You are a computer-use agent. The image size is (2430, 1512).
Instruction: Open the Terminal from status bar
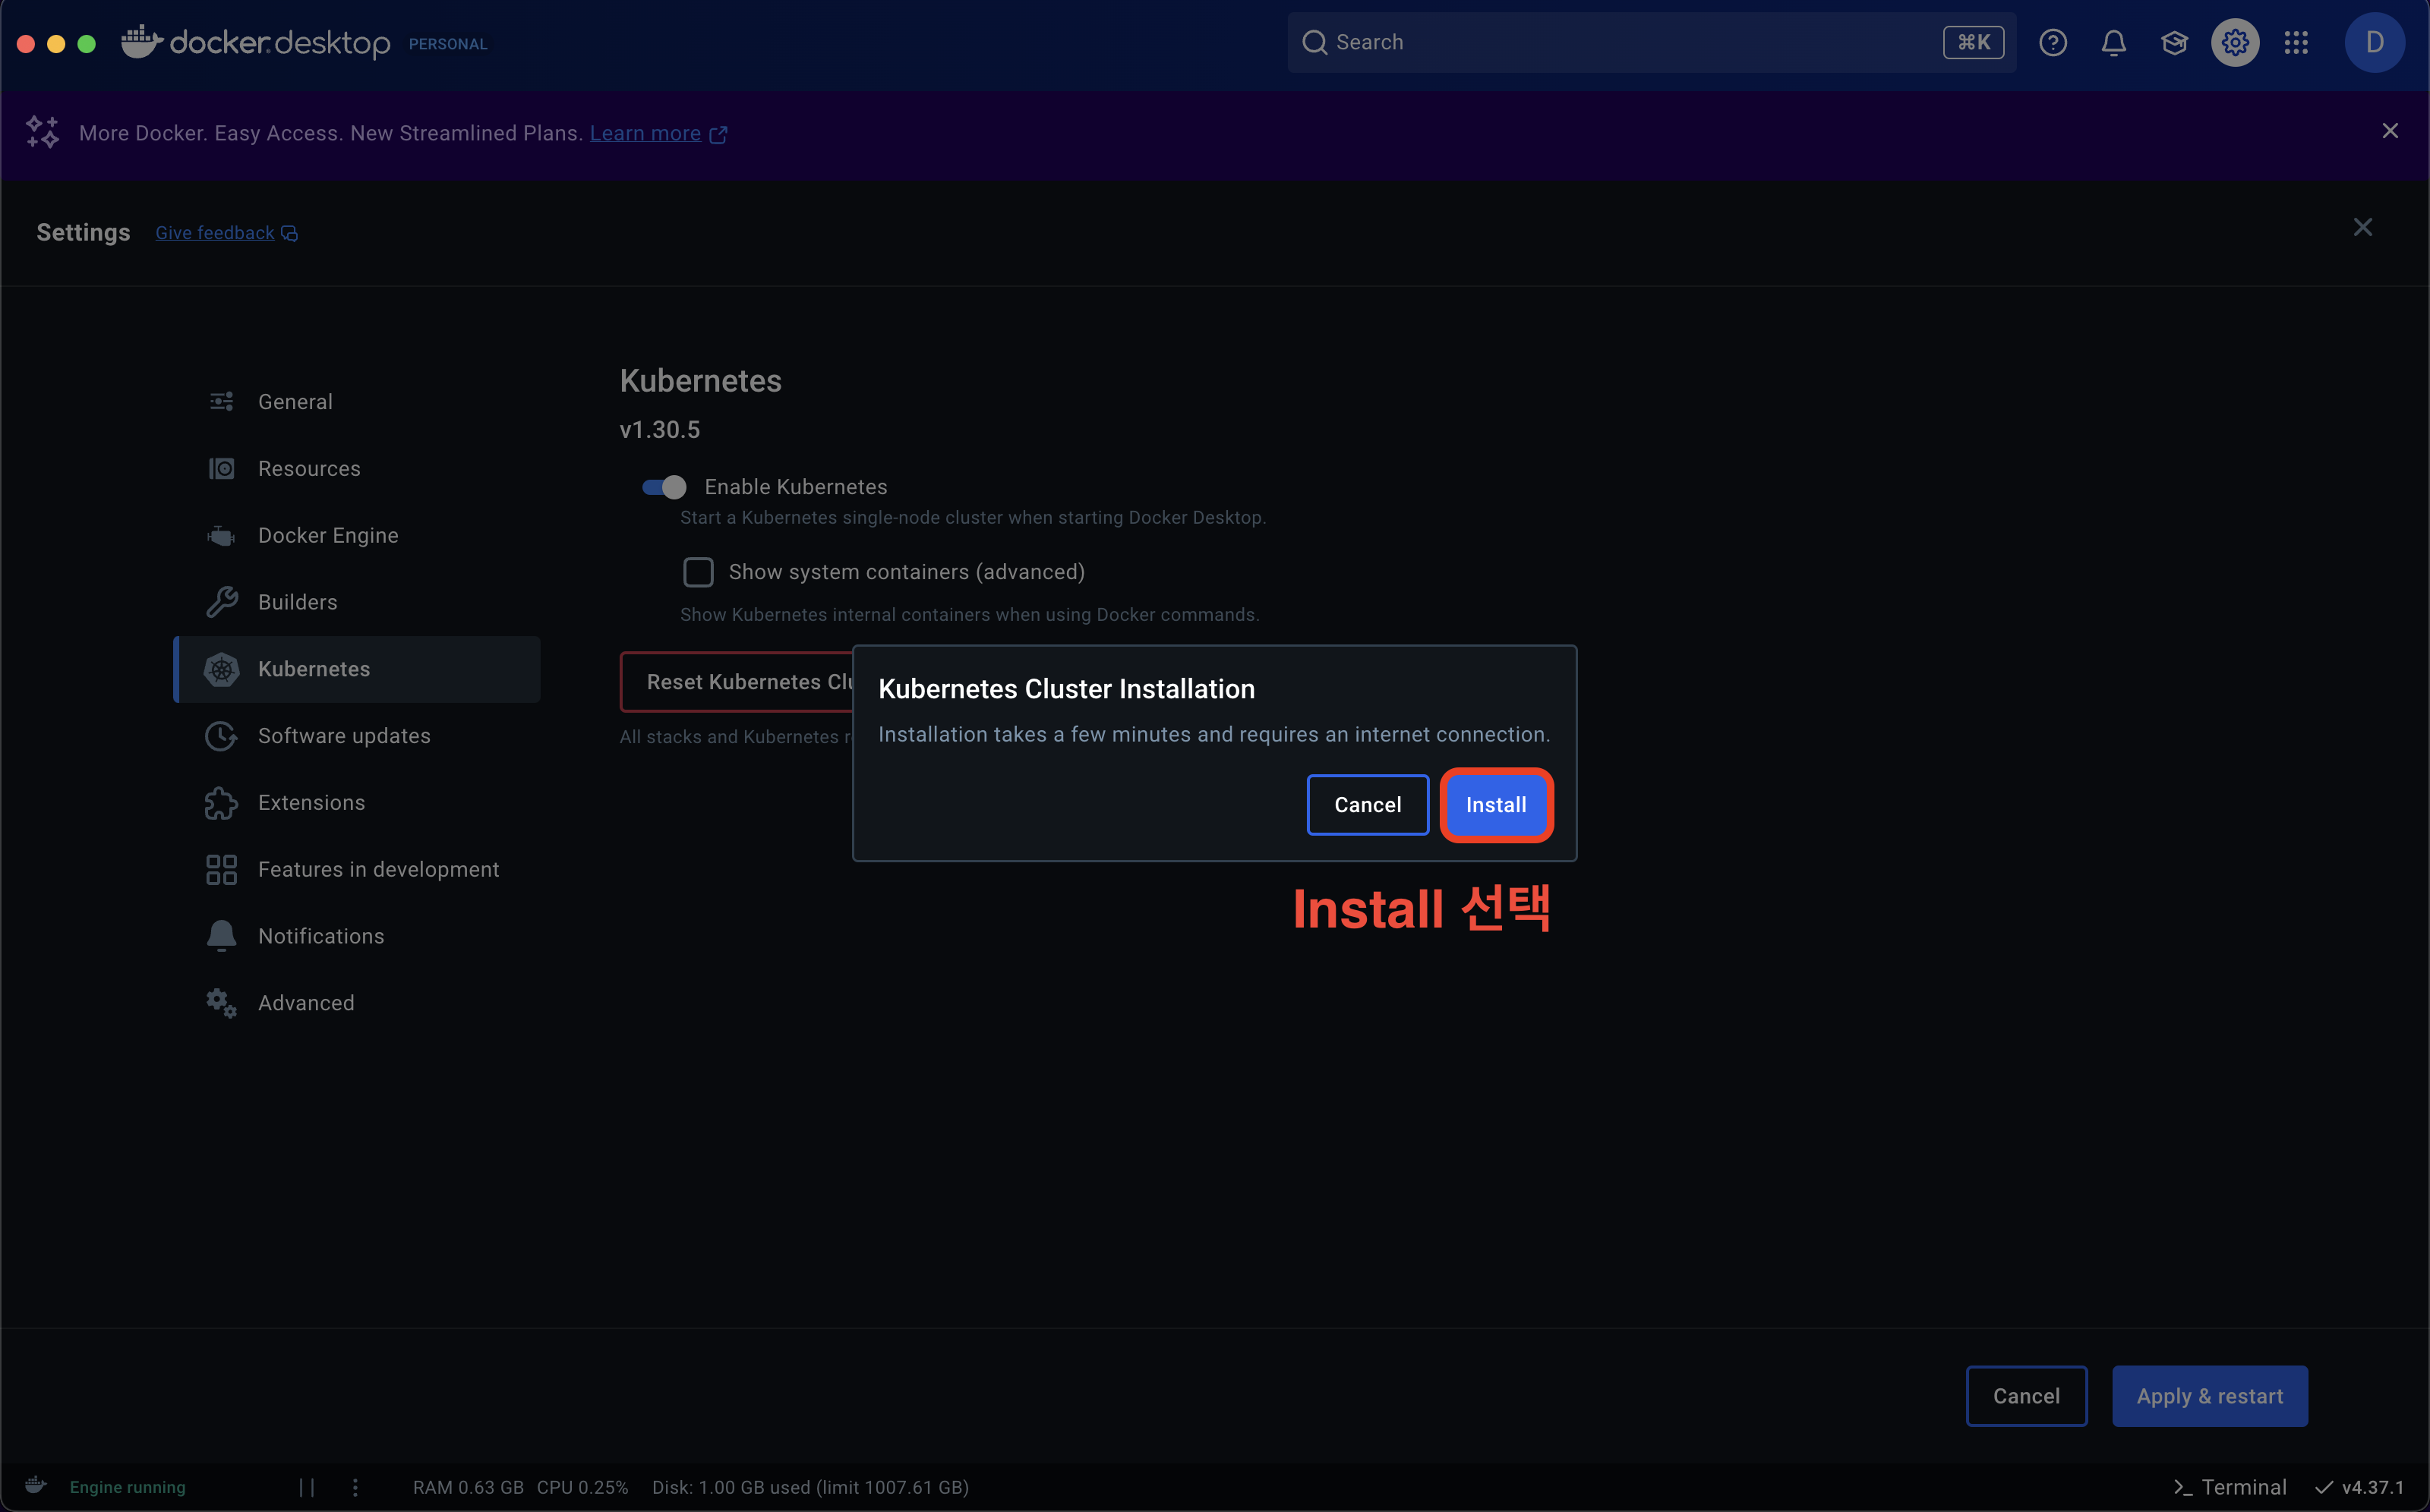click(x=2230, y=1487)
